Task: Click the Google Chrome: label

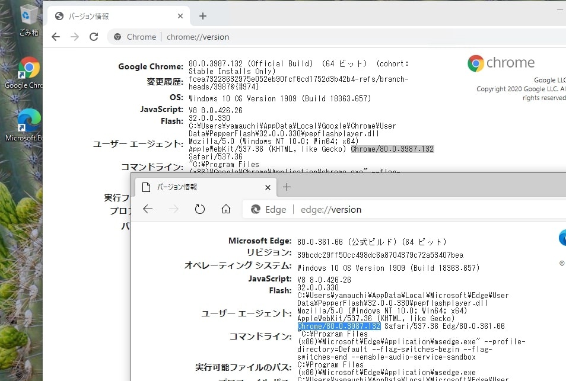Action: [151, 66]
